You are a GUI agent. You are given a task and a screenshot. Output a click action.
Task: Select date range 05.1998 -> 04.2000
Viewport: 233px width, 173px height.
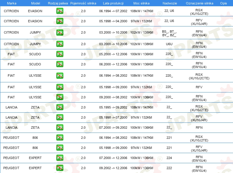(113, 21)
